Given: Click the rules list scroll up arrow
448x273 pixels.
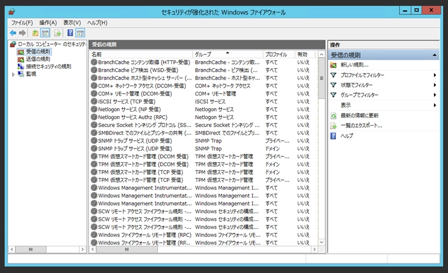Looking at the screenshot, I should [321, 54].
